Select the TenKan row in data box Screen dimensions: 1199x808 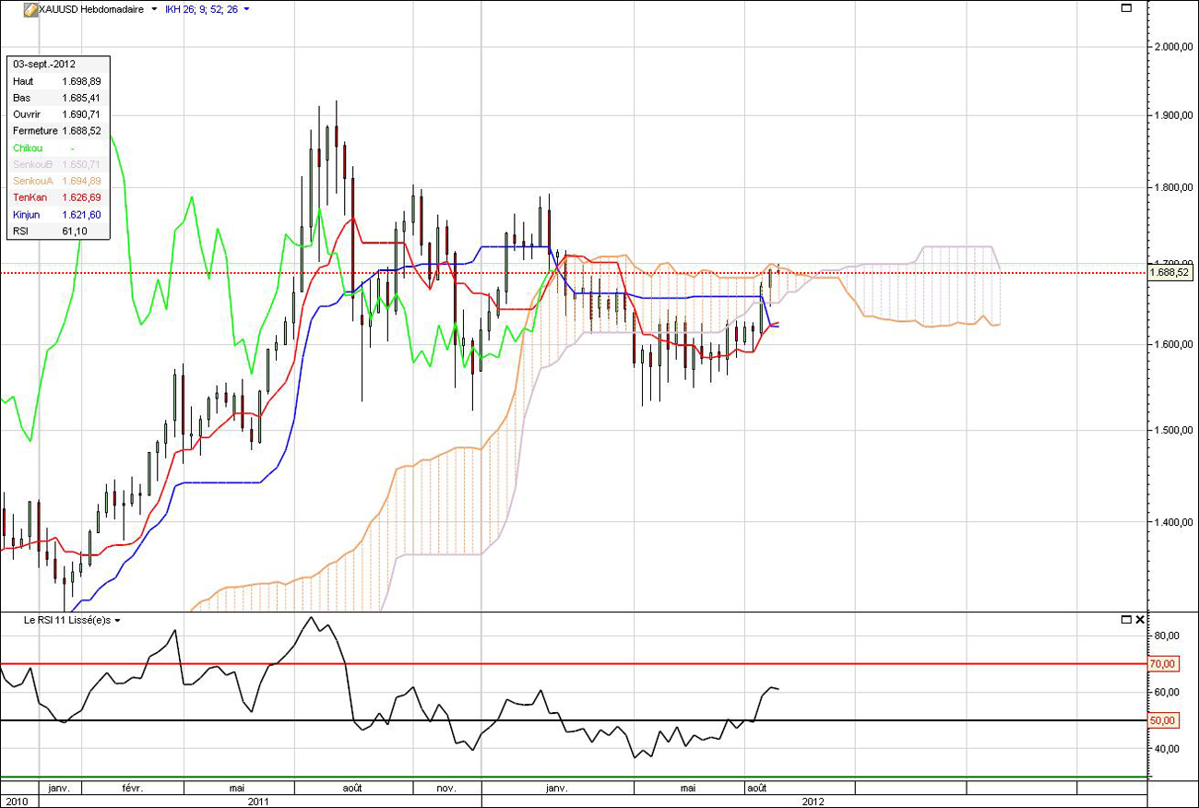coord(57,197)
